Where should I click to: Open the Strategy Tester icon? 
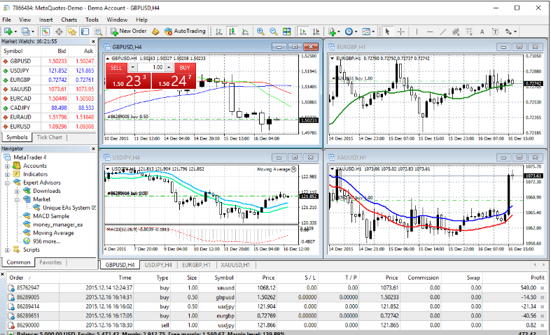[x=99, y=31]
